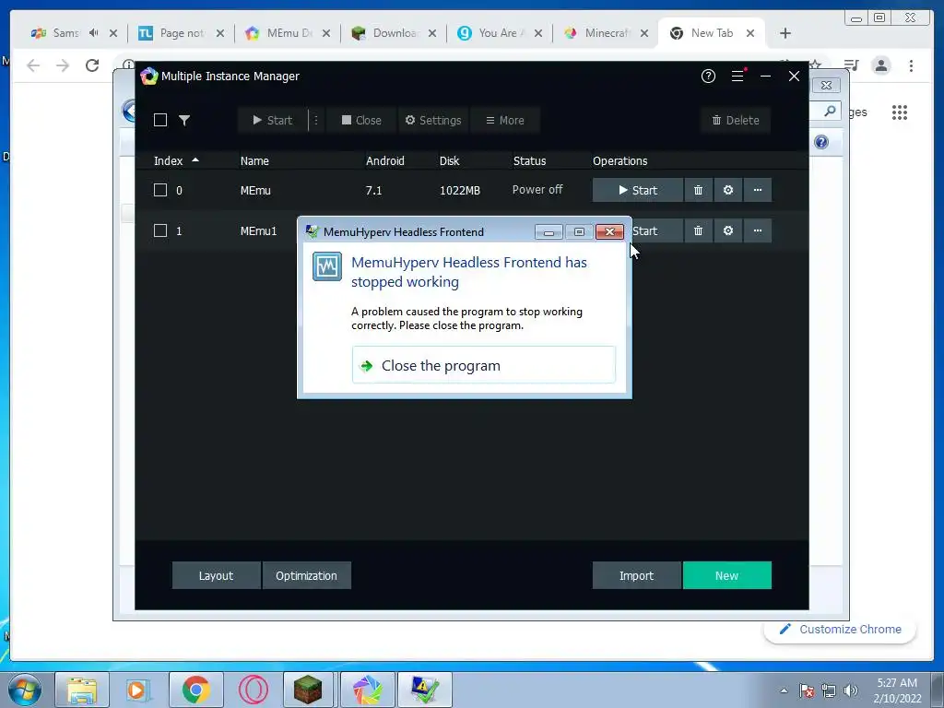Click the search magnifier in background window
The height and width of the screenshot is (708, 944).
click(x=830, y=111)
